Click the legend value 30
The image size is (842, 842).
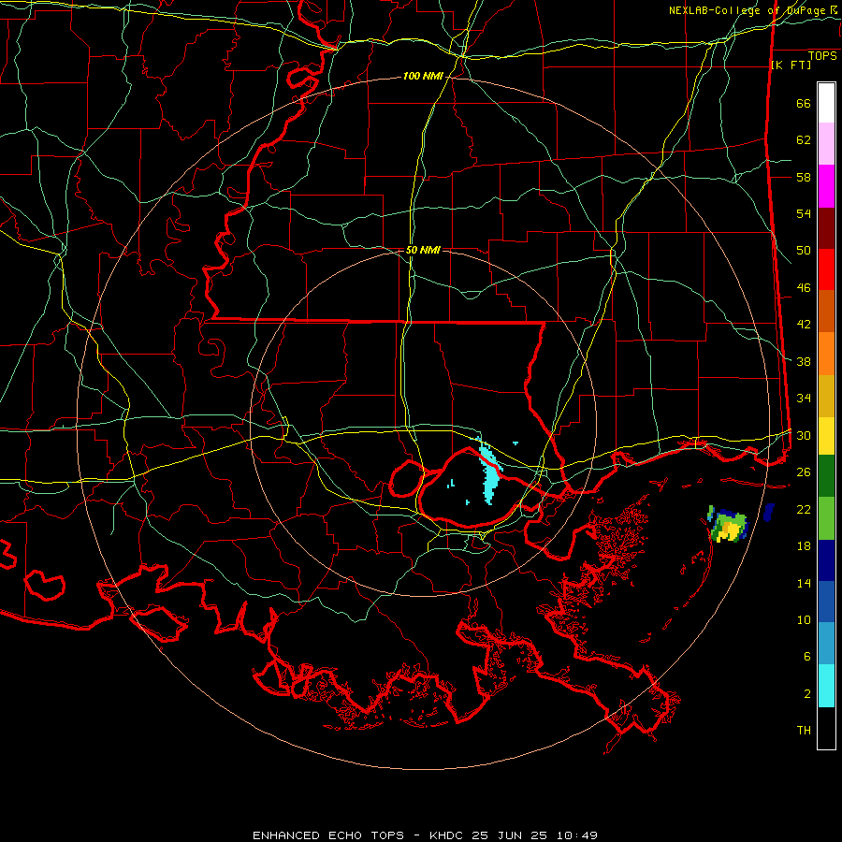point(804,435)
